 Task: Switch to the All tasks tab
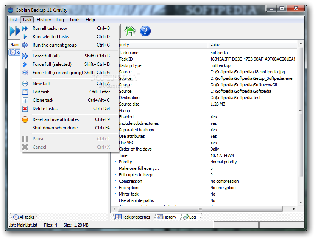click(x=24, y=217)
